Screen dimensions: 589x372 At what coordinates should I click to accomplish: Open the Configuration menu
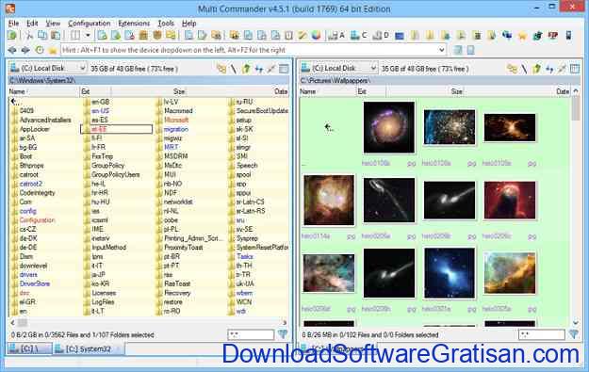pyautogui.click(x=90, y=24)
